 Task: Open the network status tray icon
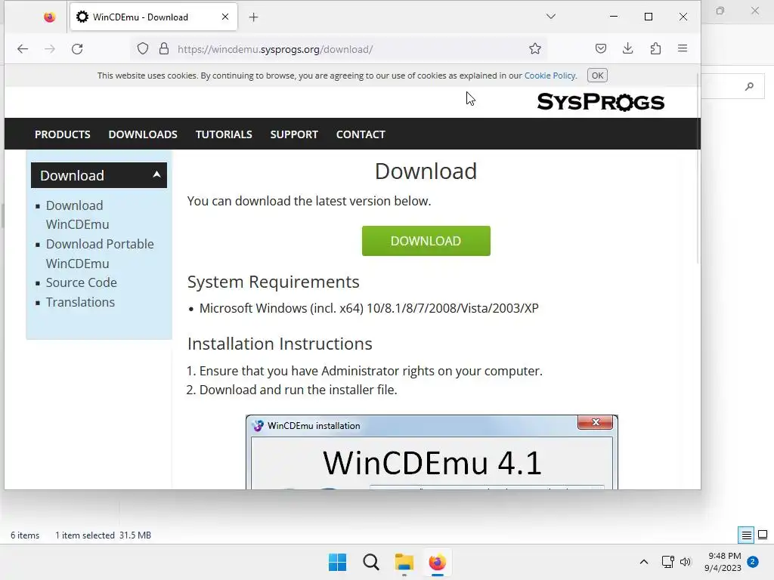(x=668, y=562)
